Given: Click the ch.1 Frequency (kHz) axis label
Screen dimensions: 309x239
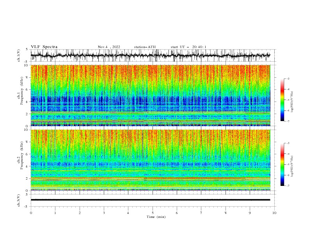Looking at the screenshot, I should [x=20, y=91].
